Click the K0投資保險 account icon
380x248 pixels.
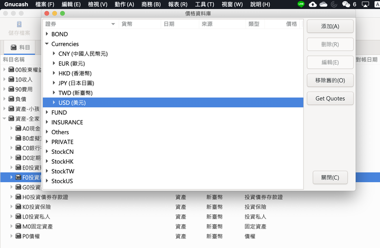(x=18, y=206)
